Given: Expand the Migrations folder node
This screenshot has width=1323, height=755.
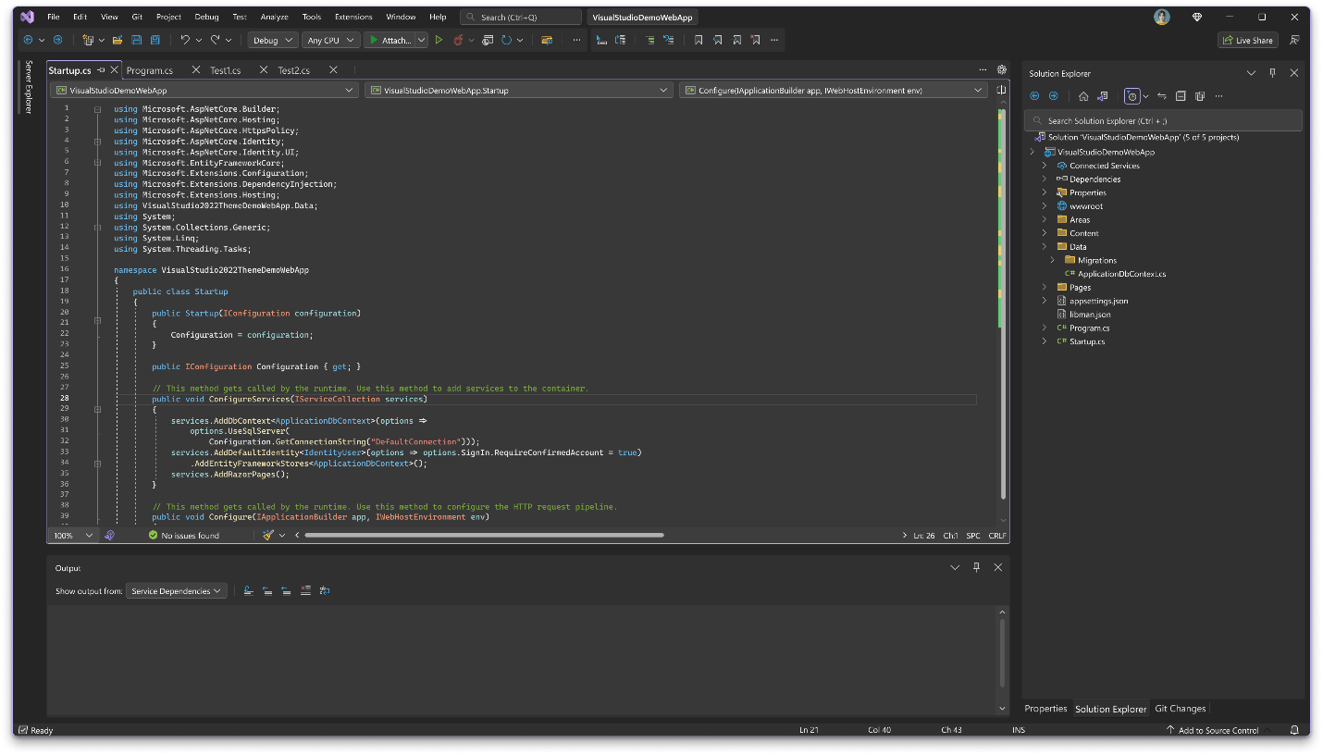Looking at the screenshot, I should click(1053, 260).
